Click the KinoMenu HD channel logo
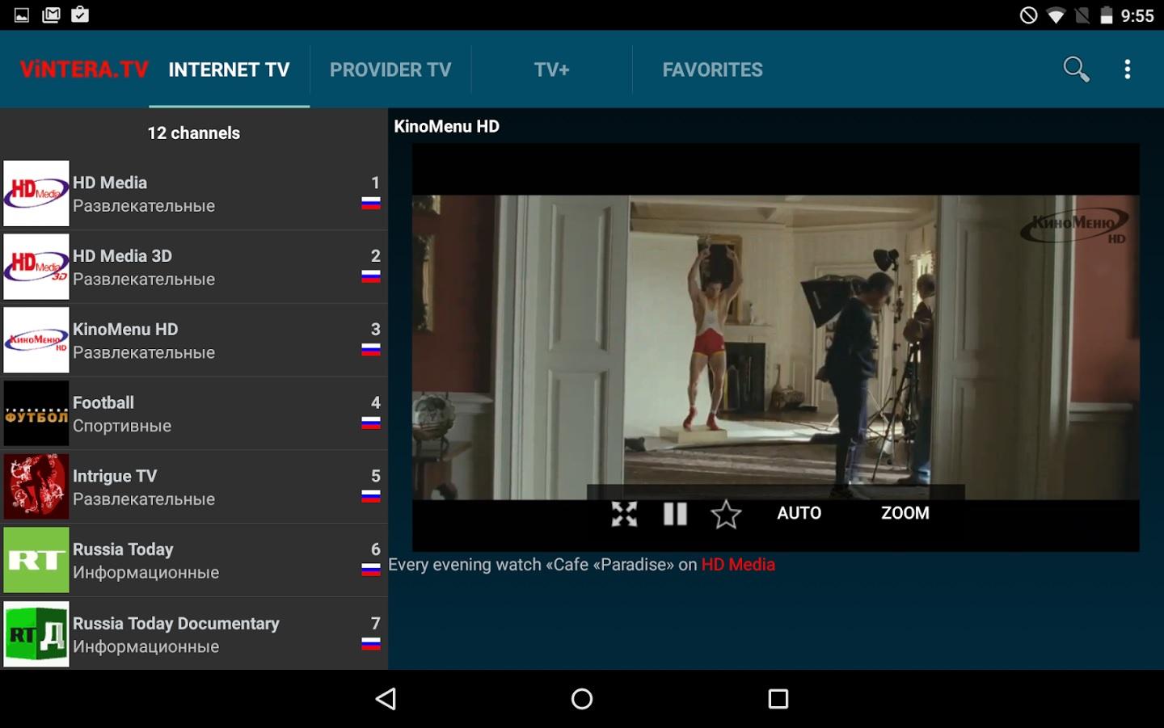The height and width of the screenshot is (728, 1164). [36, 340]
